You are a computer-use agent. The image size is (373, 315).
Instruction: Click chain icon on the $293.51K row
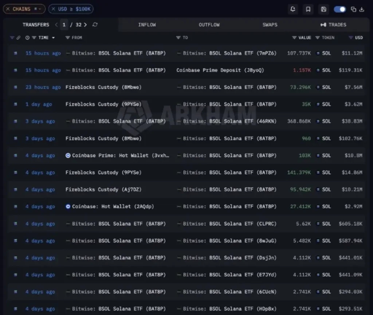click(x=15, y=309)
